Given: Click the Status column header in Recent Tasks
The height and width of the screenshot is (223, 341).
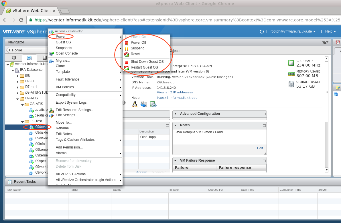Looking at the screenshot, I should (140, 190).
